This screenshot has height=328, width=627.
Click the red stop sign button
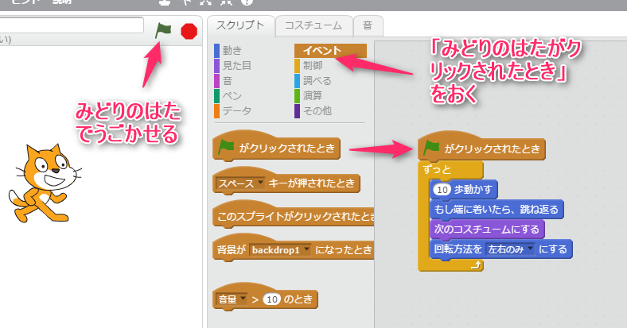(189, 31)
